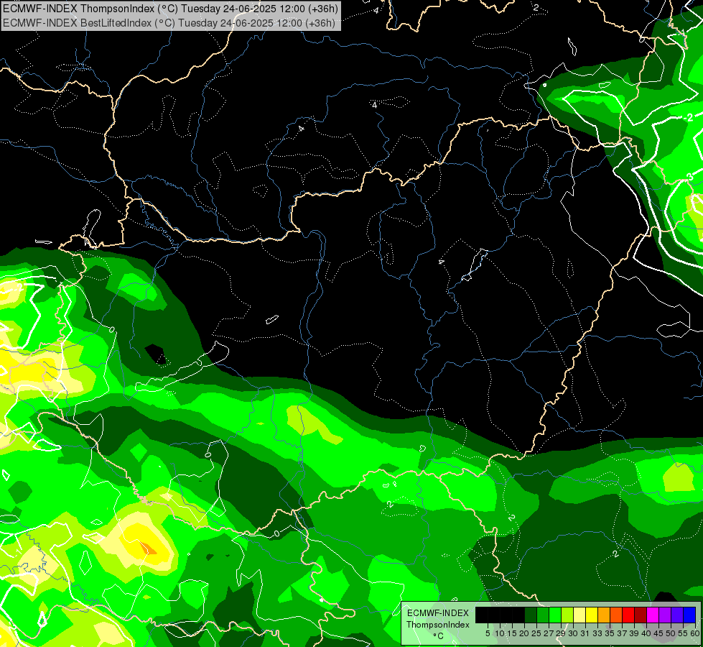
Task: Click the pale yellow 30–31 legend swatch
Action: click(579, 615)
